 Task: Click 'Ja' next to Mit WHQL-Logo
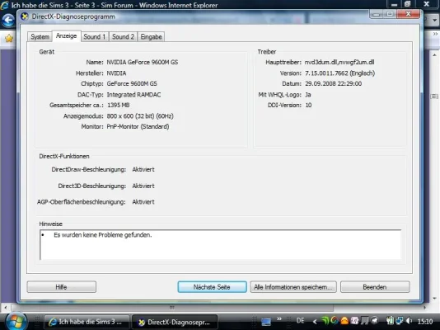click(308, 95)
